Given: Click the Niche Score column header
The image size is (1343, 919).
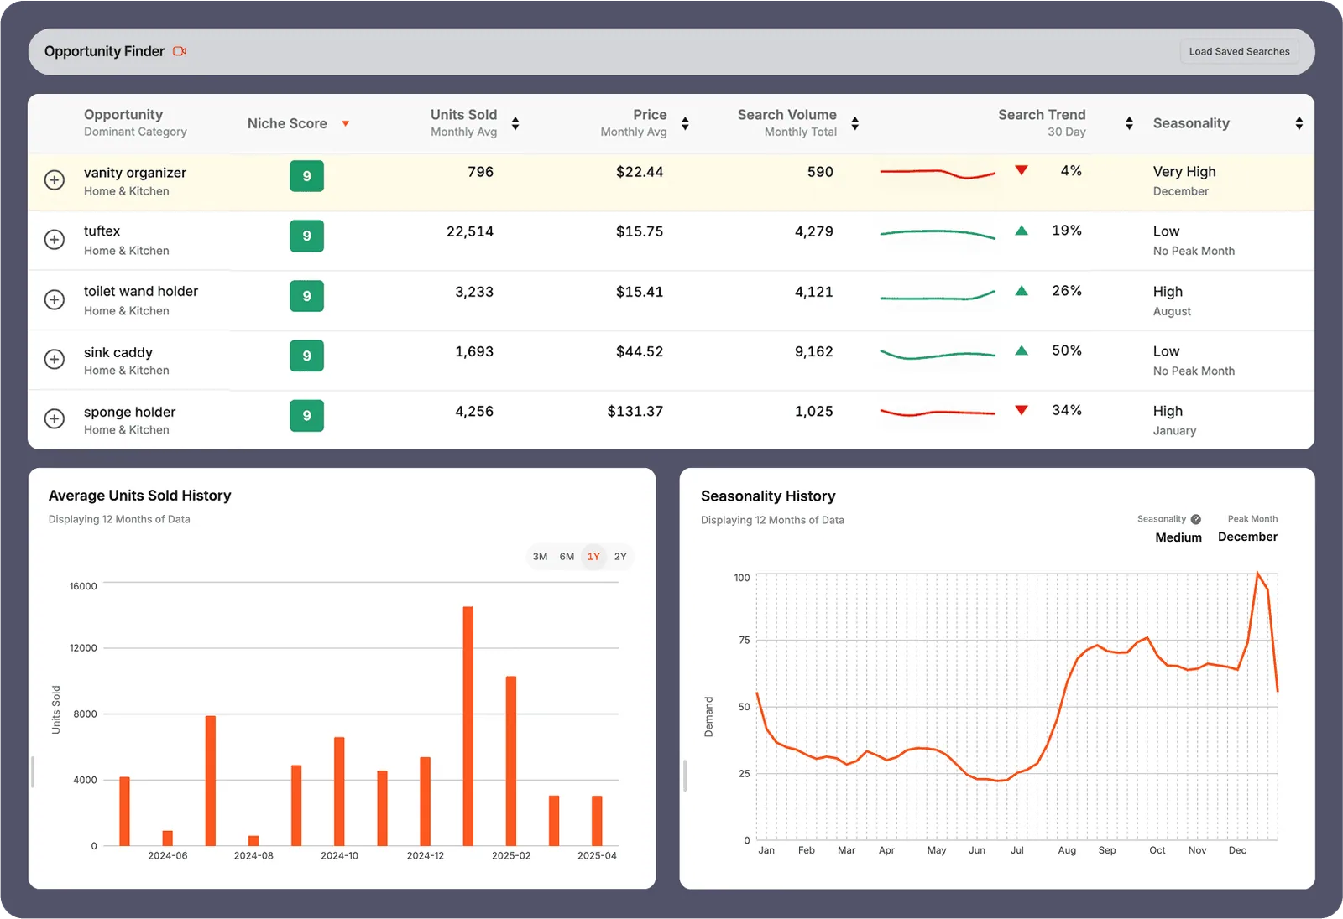Looking at the screenshot, I should [287, 123].
